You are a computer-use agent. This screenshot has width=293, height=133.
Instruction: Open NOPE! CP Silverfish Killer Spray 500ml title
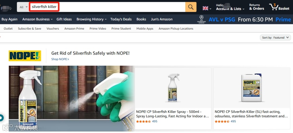click(173, 114)
